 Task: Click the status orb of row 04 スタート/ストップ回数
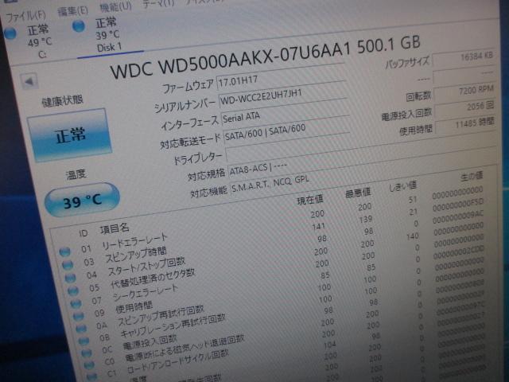(70, 278)
